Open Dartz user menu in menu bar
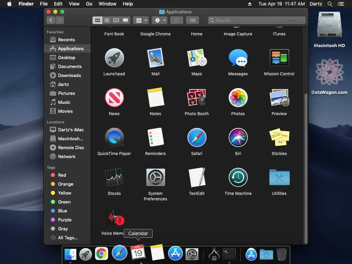Screen dimensions: 352x264 [x=316, y=4]
